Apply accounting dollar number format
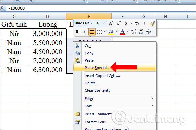Image resolution: width=196 pixels, height=130 pixels. 126,23
